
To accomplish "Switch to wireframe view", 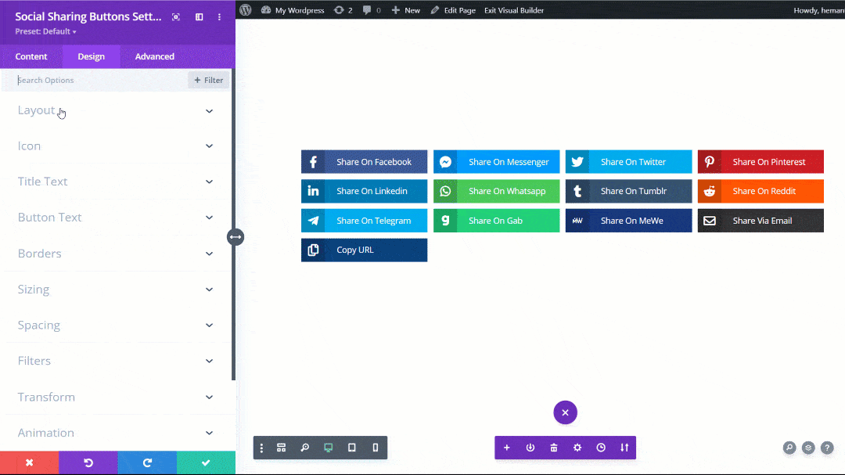I will tap(282, 448).
